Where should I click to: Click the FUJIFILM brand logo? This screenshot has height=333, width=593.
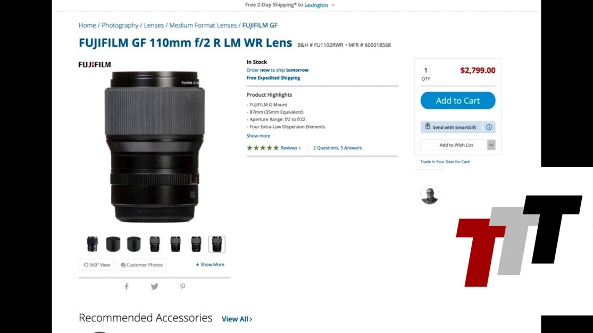click(95, 65)
